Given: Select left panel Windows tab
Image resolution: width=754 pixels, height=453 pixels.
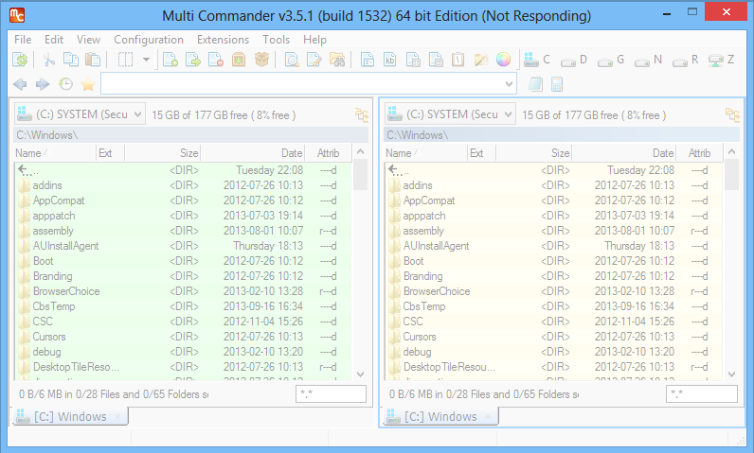Looking at the screenshot, I should (x=70, y=416).
